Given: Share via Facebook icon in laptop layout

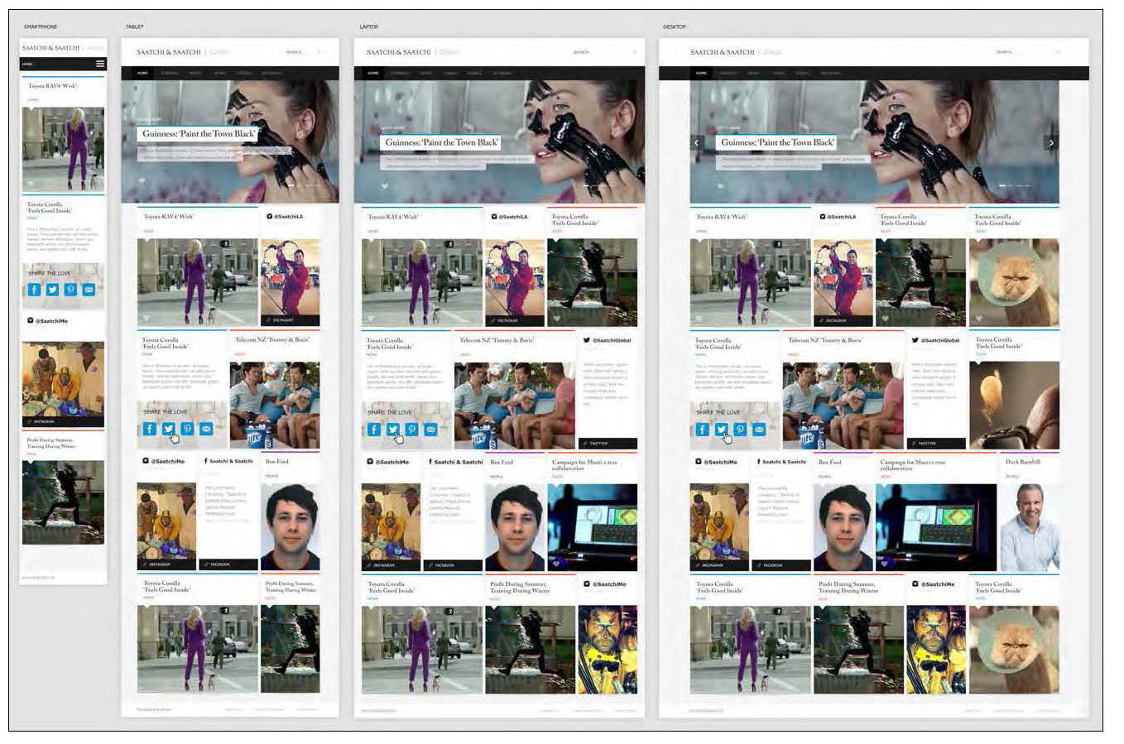Looking at the screenshot, I should pos(374,430).
